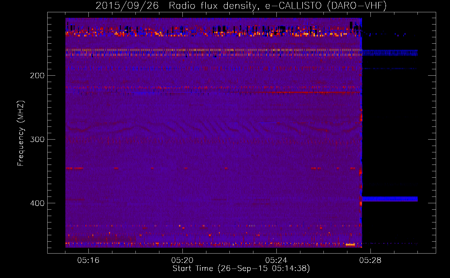Click the 05:16 time tick label

click(88, 260)
